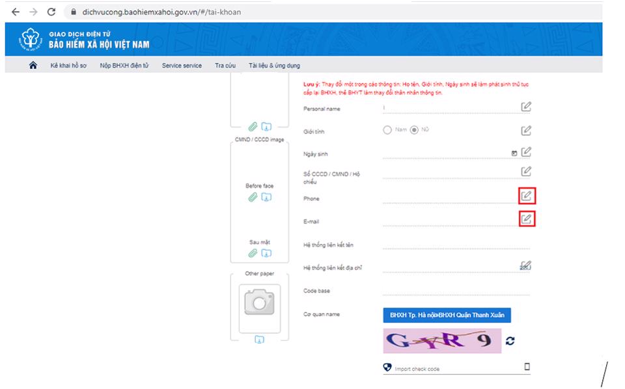Open the home icon in the navigation bar
The width and height of the screenshot is (625, 389).
(x=33, y=65)
